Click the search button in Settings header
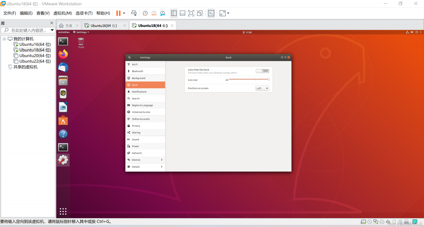 coord(130,58)
